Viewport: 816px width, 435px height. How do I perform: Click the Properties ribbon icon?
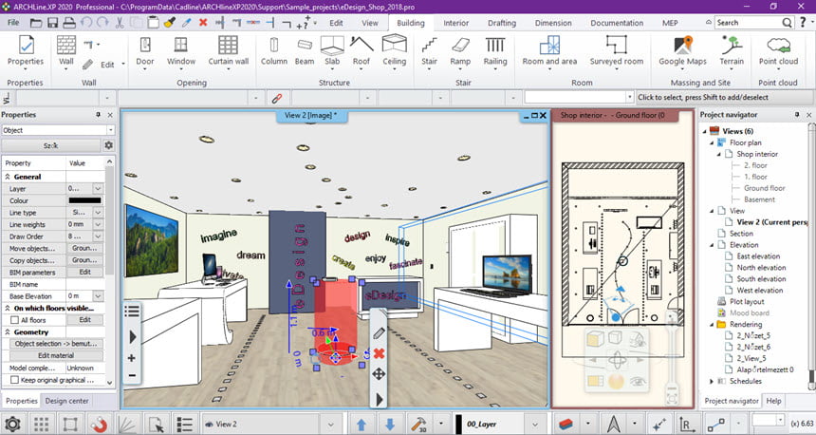click(x=26, y=51)
